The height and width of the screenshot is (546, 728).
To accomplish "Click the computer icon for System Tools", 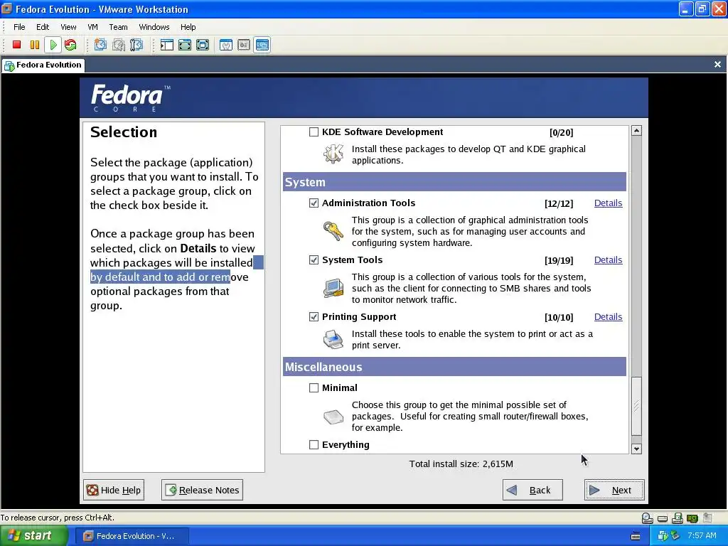I will (x=333, y=288).
